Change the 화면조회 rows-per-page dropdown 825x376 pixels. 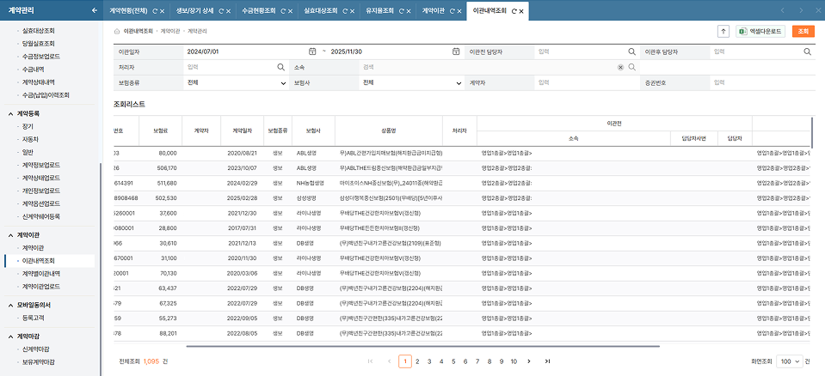[x=788, y=361]
